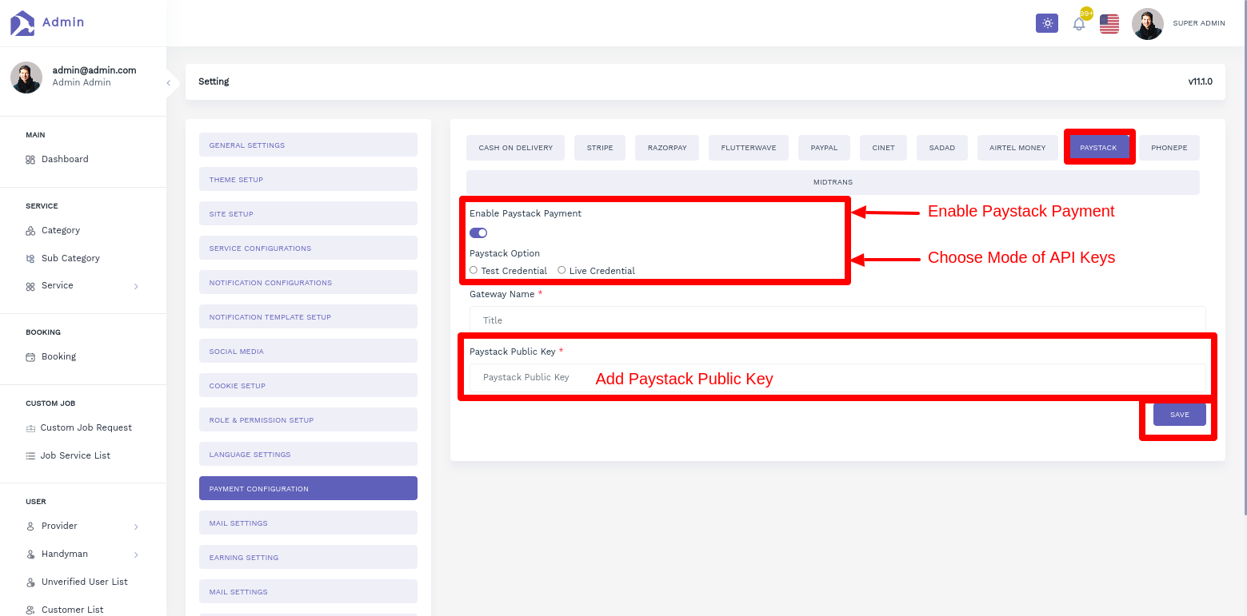Toggle the Enable Paystack Payment switch

click(478, 232)
